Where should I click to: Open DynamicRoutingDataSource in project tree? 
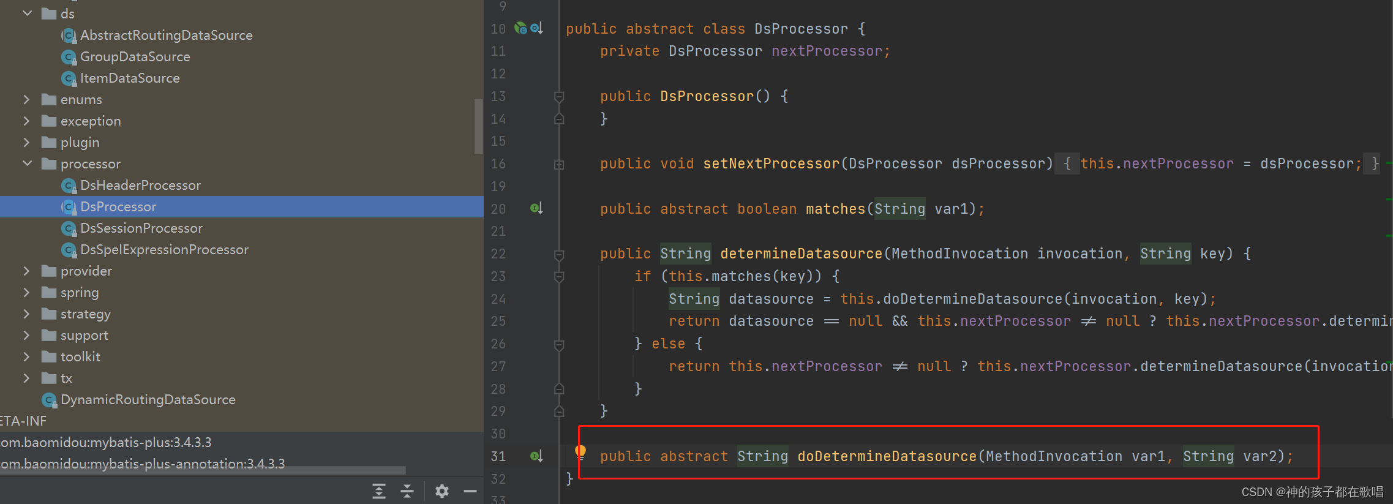(x=148, y=399)
